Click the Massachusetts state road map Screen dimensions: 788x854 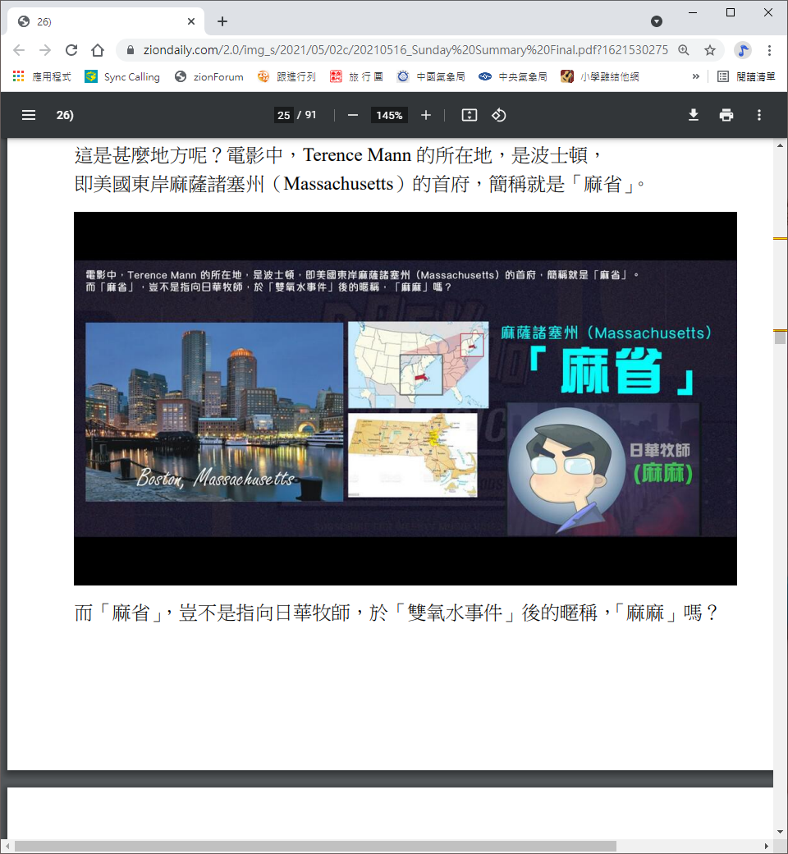tap(413, 455)
